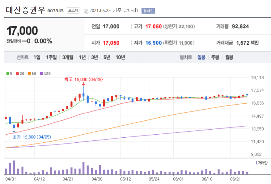Click the 04/21 date axis label
This screenshot has height=184, width=271.
[68, 179]
